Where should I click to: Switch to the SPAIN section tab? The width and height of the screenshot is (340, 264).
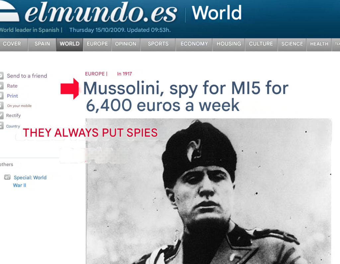[42, 44]
